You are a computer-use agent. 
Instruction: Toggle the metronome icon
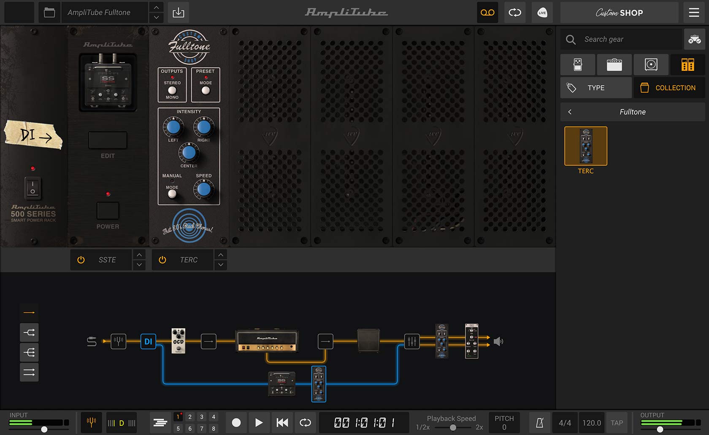pyautogui.click(x=540, y=423)
